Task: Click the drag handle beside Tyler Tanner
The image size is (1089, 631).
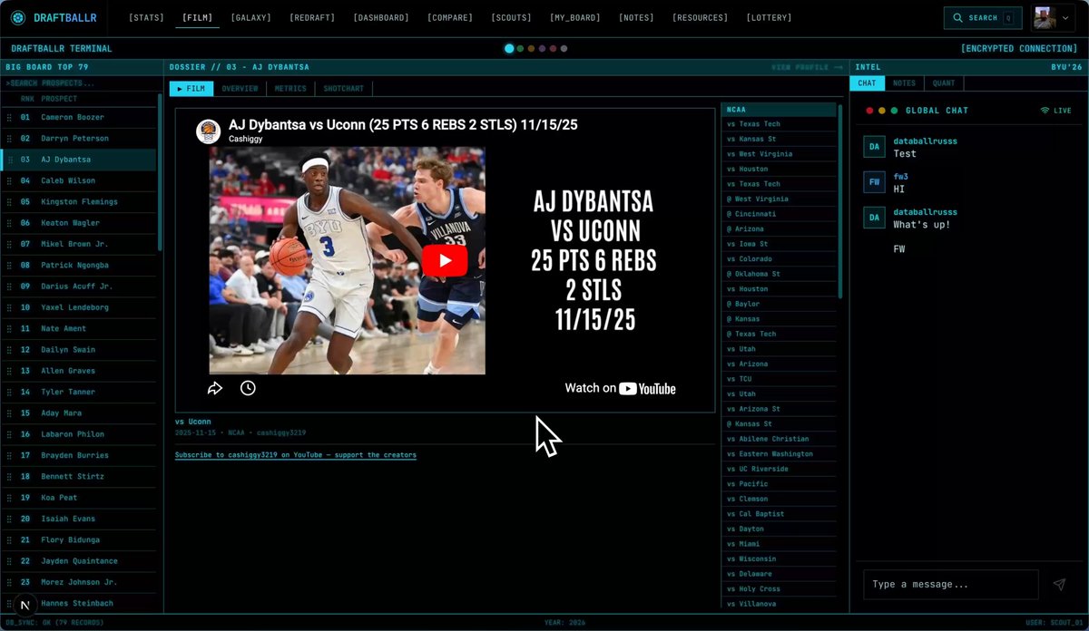Action: click(10, 392)
